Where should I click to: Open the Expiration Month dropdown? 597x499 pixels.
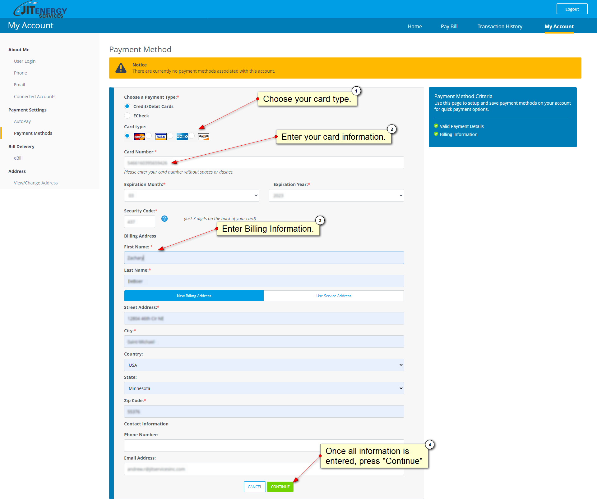[x=192, y=195]
